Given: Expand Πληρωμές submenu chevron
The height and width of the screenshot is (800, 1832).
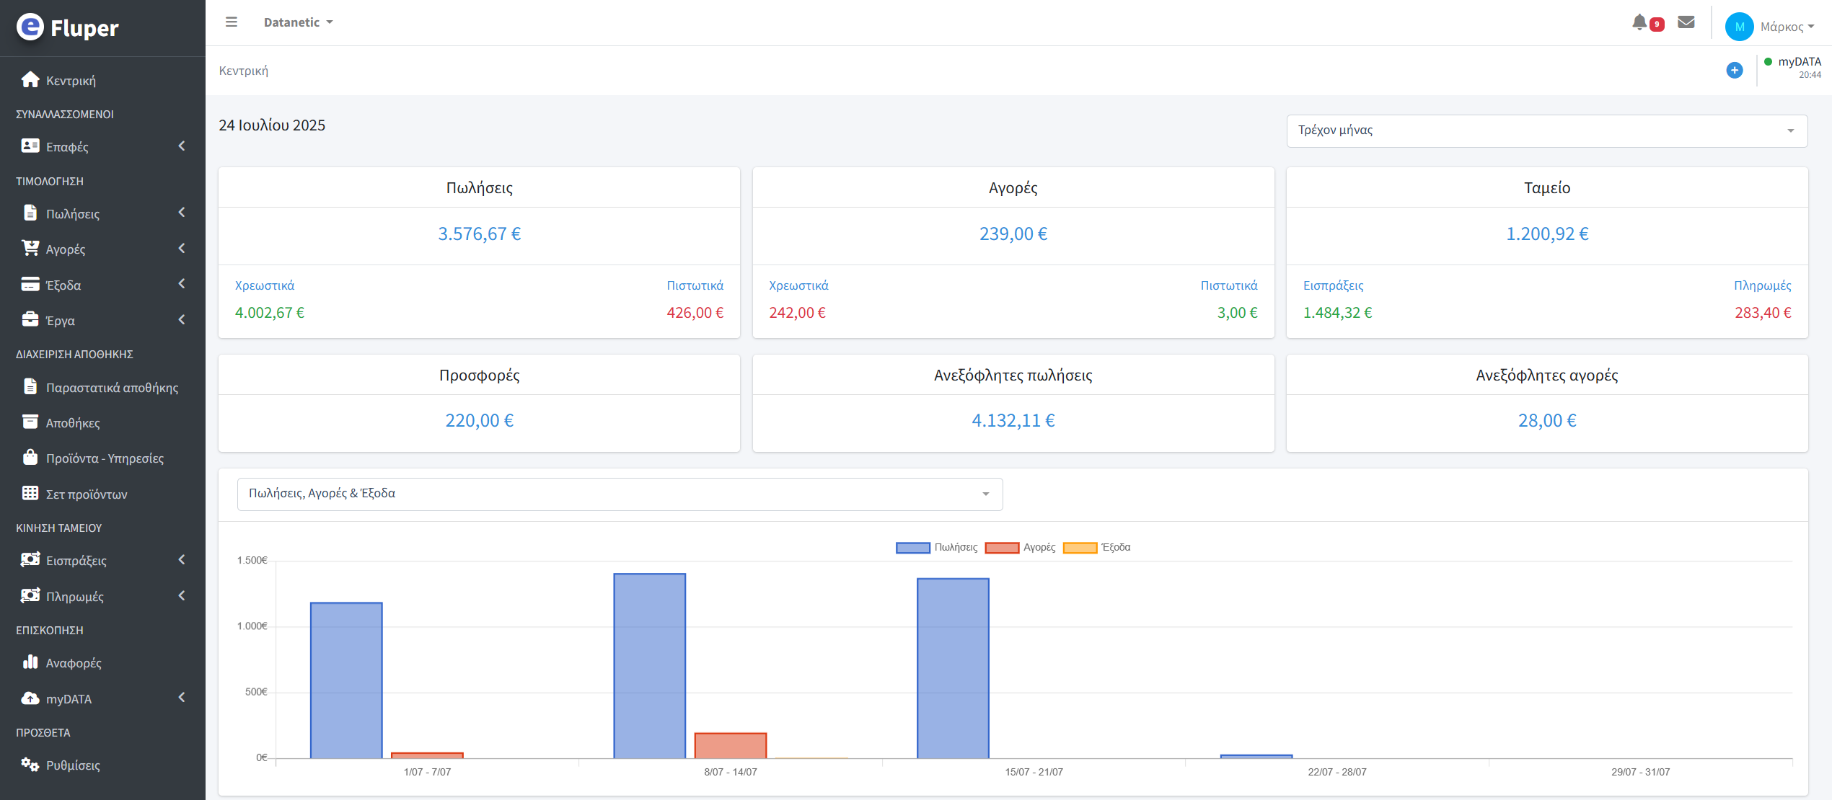Looking at the screenshot, I should pos(182,595).
